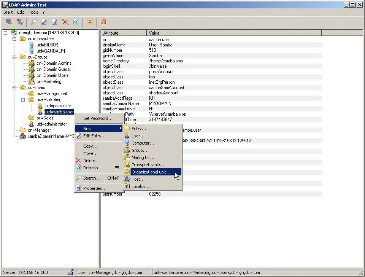The image size is (365, 277).
Task: Click folder icon beside ou=Management
Action: coord(32,94)
